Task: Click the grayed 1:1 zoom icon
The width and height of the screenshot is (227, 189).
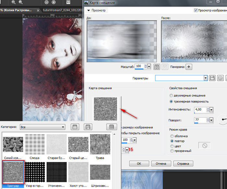Action: pos(165,67)
